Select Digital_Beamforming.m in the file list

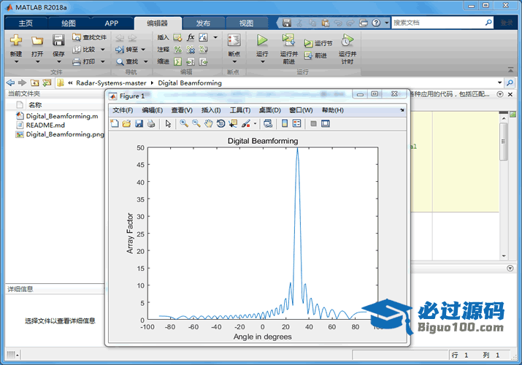(x=61, y=116)
